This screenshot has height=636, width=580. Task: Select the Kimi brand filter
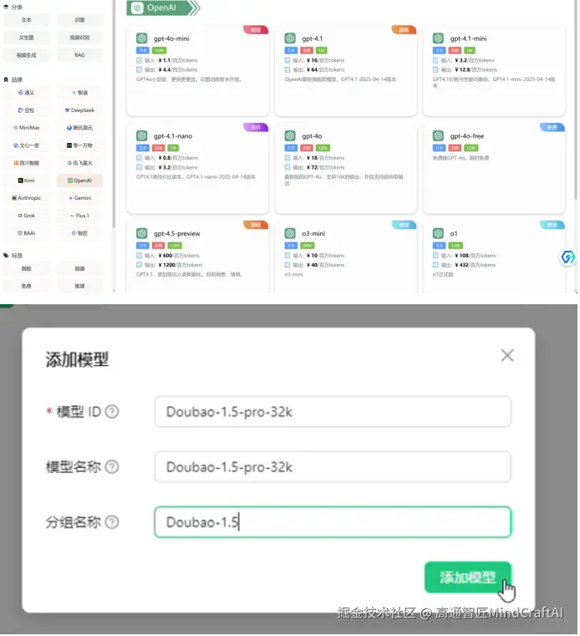click(27, 180)
